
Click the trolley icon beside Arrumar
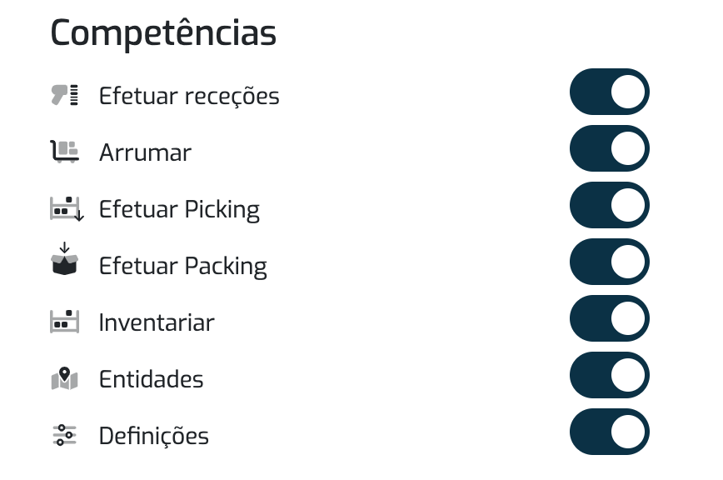(65, 152)
